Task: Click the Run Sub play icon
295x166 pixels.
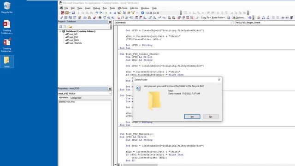Action: tap(106, 13)
